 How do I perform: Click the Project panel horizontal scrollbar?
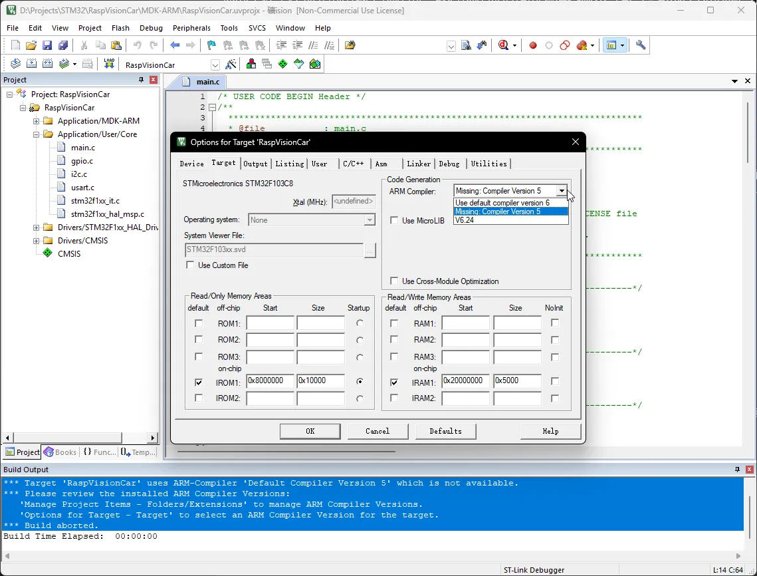coord(66,438)
